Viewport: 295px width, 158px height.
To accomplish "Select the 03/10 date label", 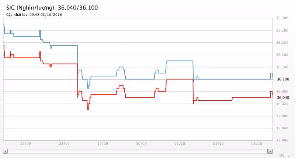I will click(x=257, y=144).
